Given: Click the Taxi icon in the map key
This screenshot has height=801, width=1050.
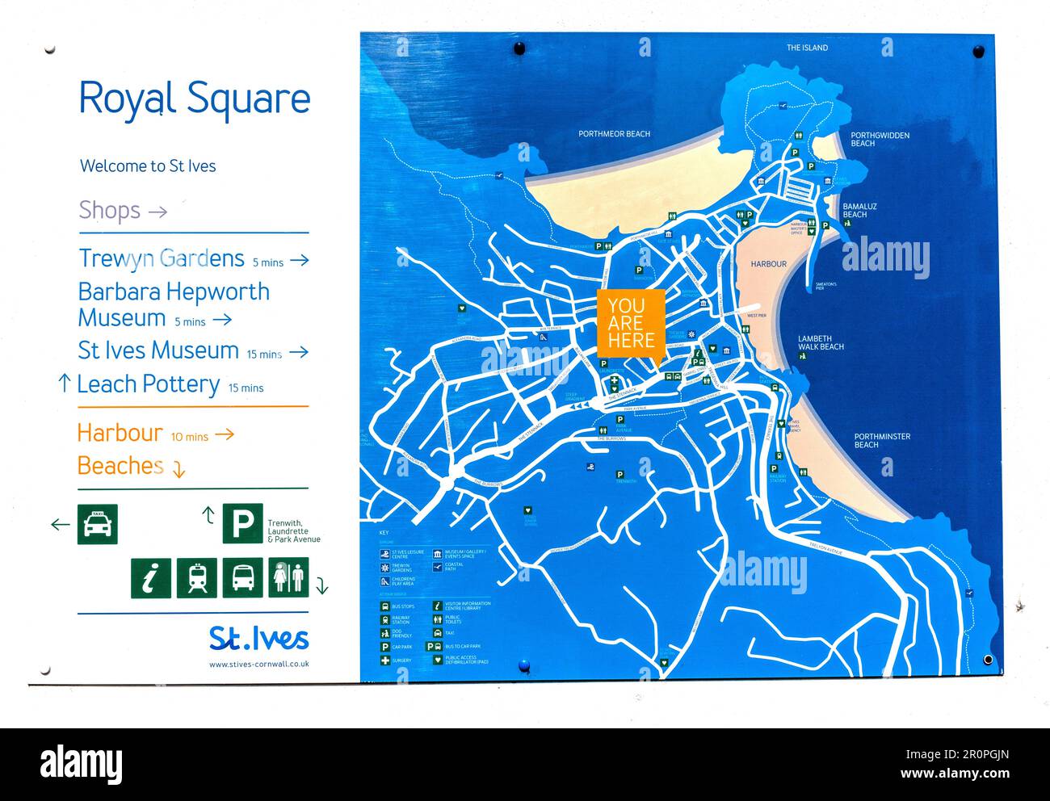Looking at the screenshot, I should click(438, 633).
